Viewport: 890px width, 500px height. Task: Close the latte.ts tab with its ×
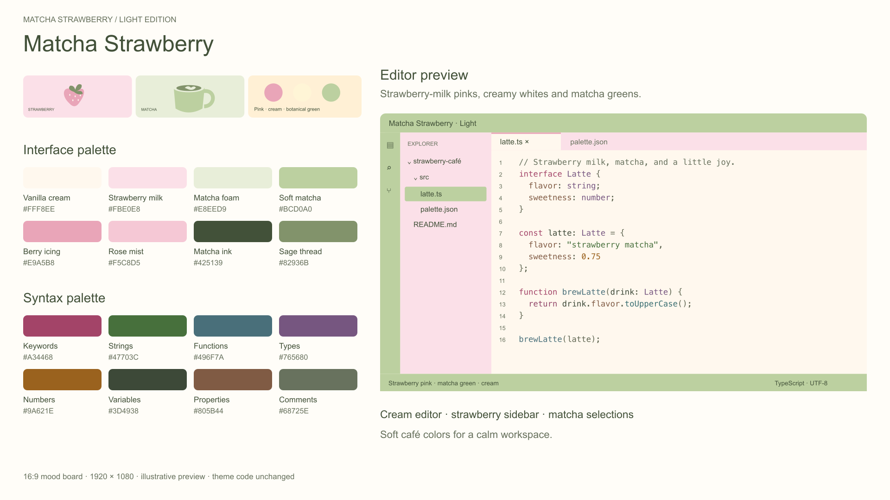pyautogui.click(x=527, y=142)
